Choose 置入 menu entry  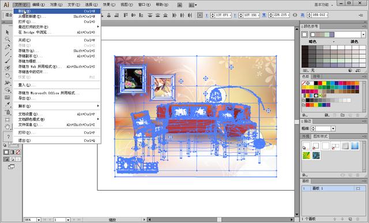coord(57,85)
